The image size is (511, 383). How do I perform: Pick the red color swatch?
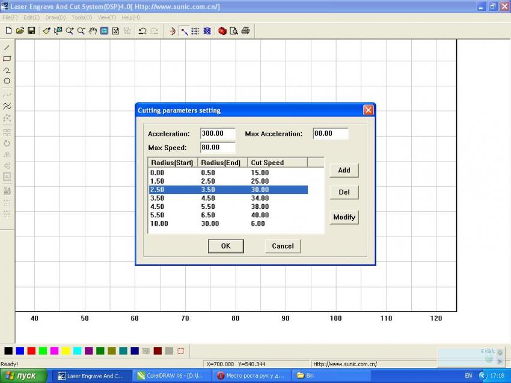pos(31,351)
